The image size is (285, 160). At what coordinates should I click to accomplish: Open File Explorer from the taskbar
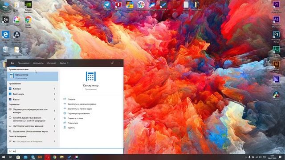pyautogui.click(x=62, y=157)
